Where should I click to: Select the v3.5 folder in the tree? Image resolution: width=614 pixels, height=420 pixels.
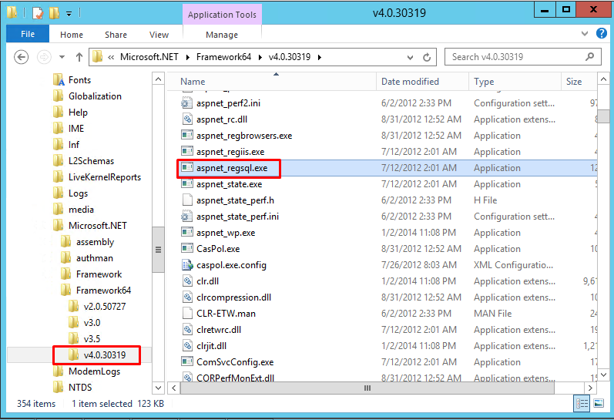pos(92,339)
